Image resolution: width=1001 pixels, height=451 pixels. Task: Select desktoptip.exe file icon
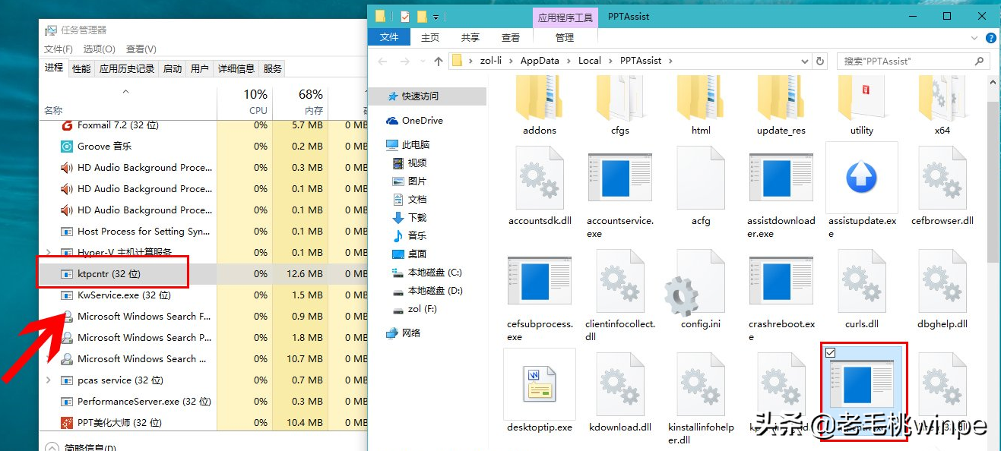pyautogui.click(x=540, y=383)
